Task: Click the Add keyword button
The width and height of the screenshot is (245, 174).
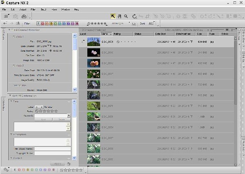Action: coord(43,119)
